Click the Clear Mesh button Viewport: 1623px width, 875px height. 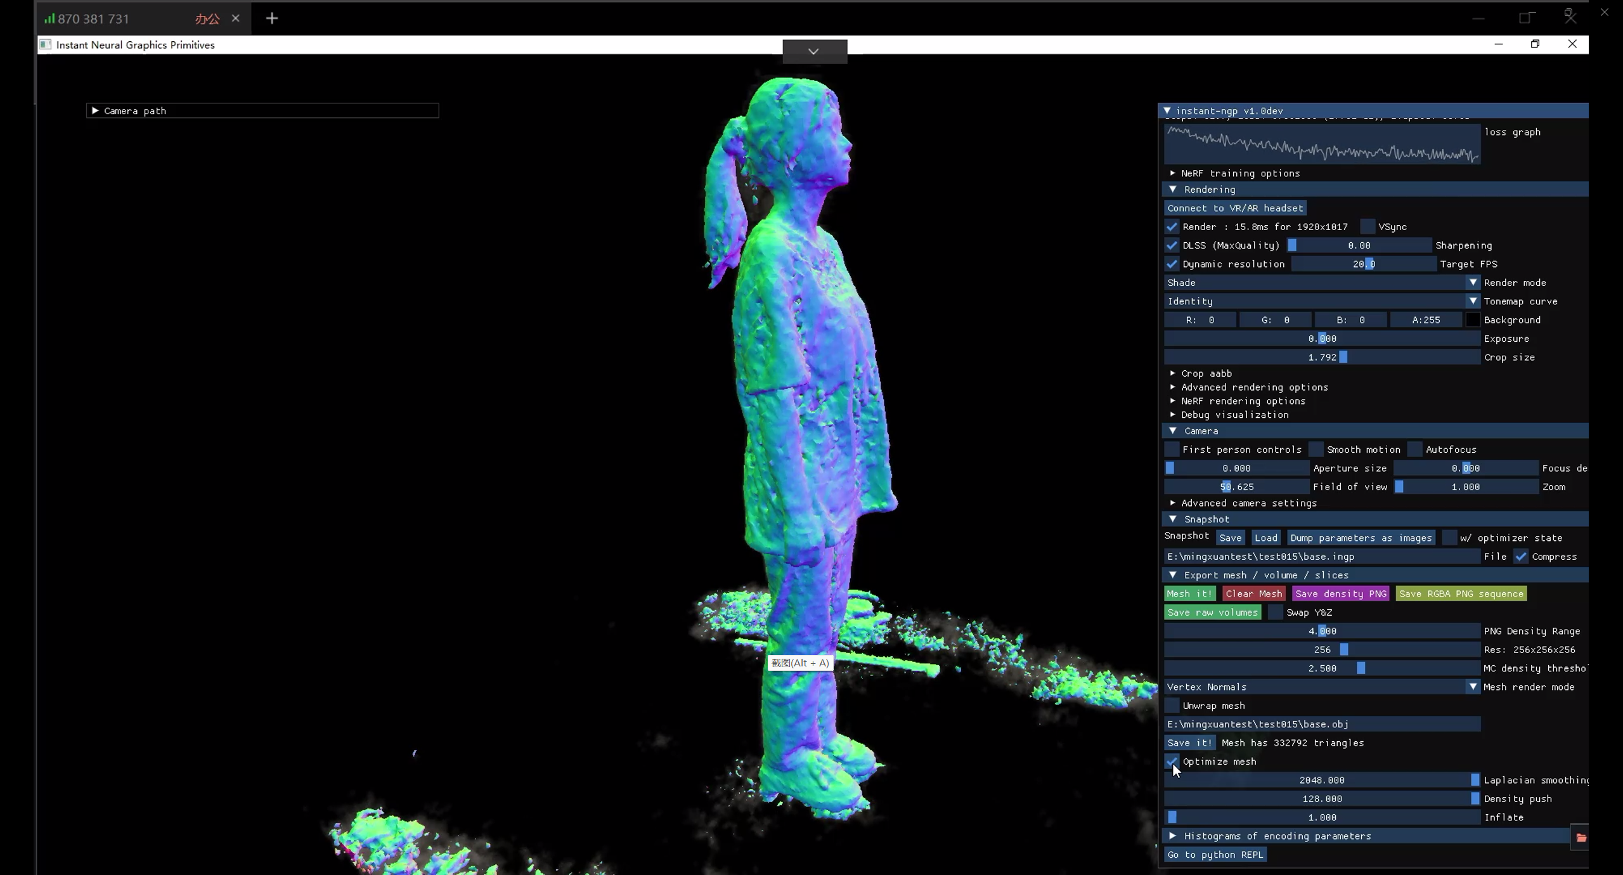point(1253,593)
